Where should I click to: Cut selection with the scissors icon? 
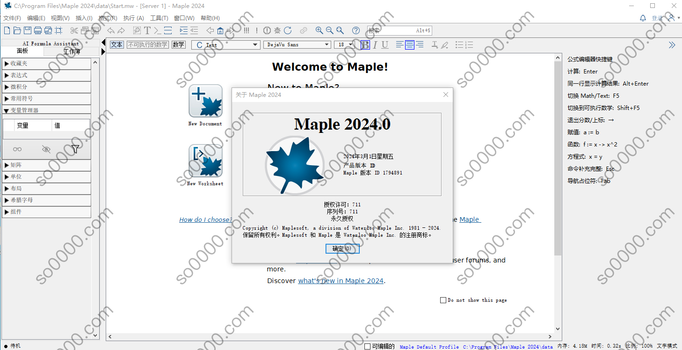pos(74,30)
